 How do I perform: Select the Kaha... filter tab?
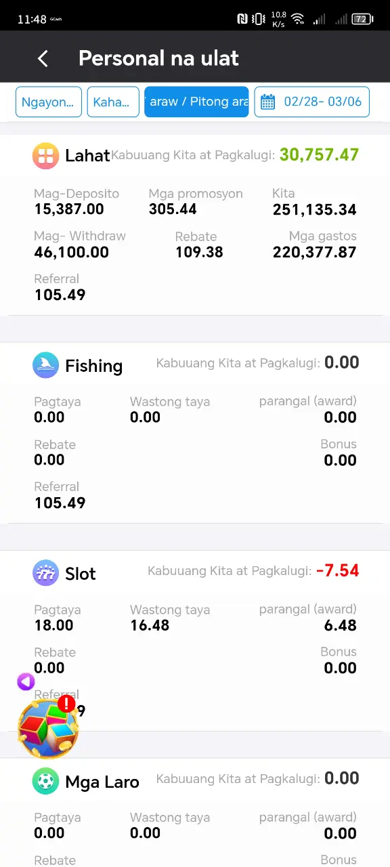[x=113, y=102]
